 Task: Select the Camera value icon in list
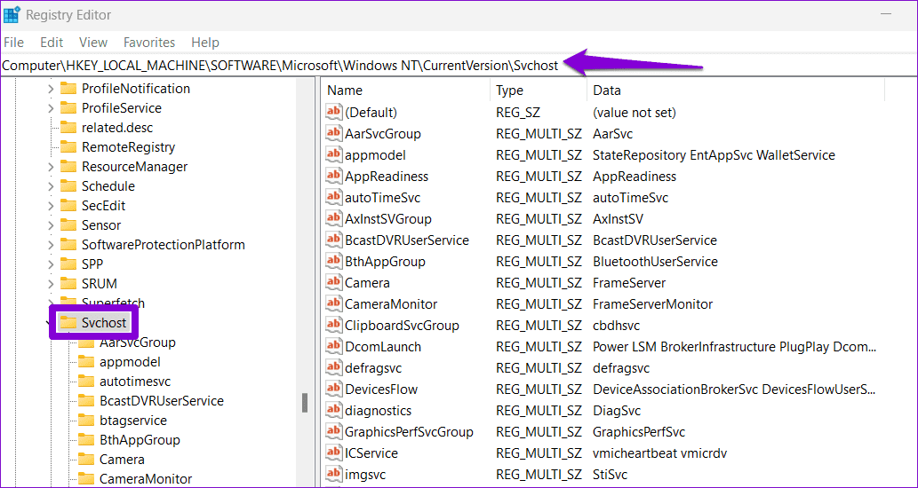pos(334,283)
